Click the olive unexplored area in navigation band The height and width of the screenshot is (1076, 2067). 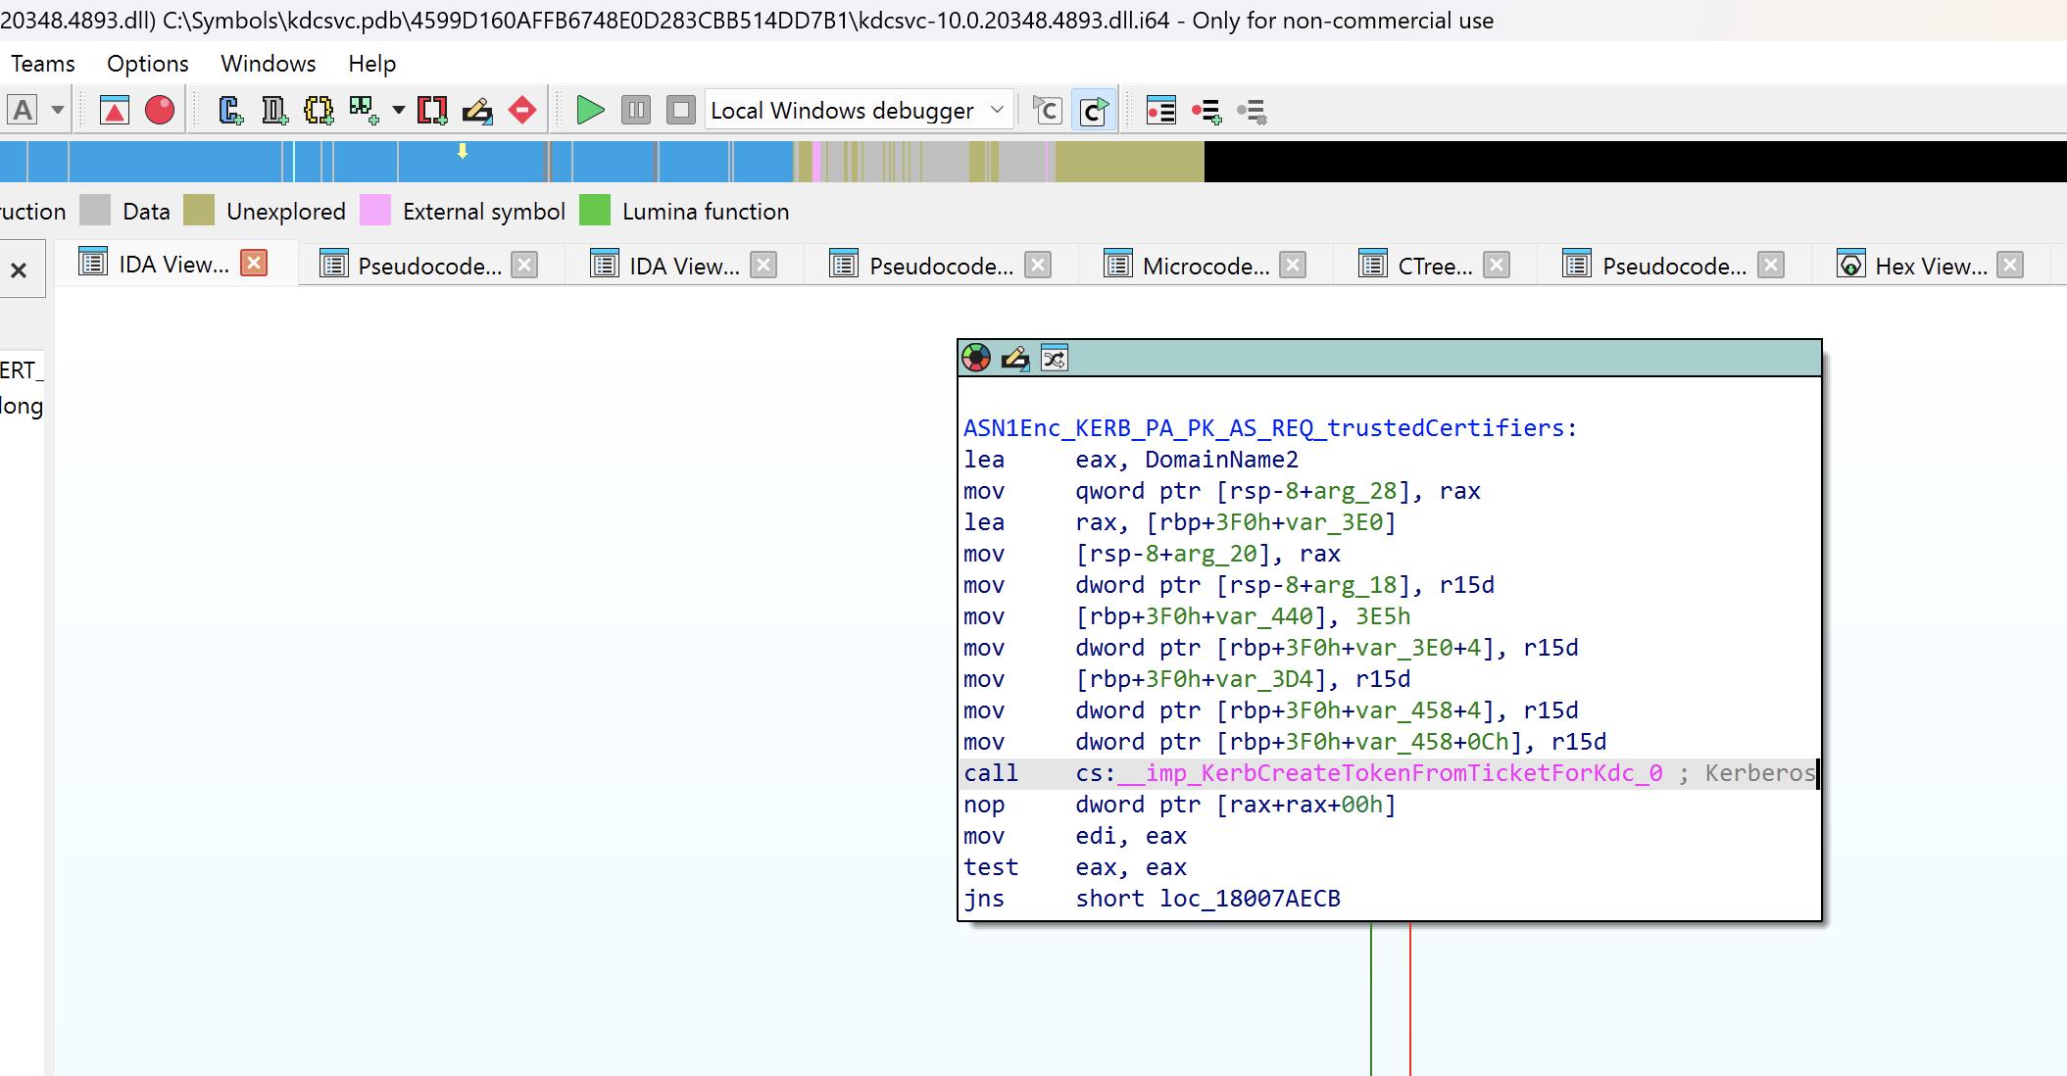(1129, 162)
